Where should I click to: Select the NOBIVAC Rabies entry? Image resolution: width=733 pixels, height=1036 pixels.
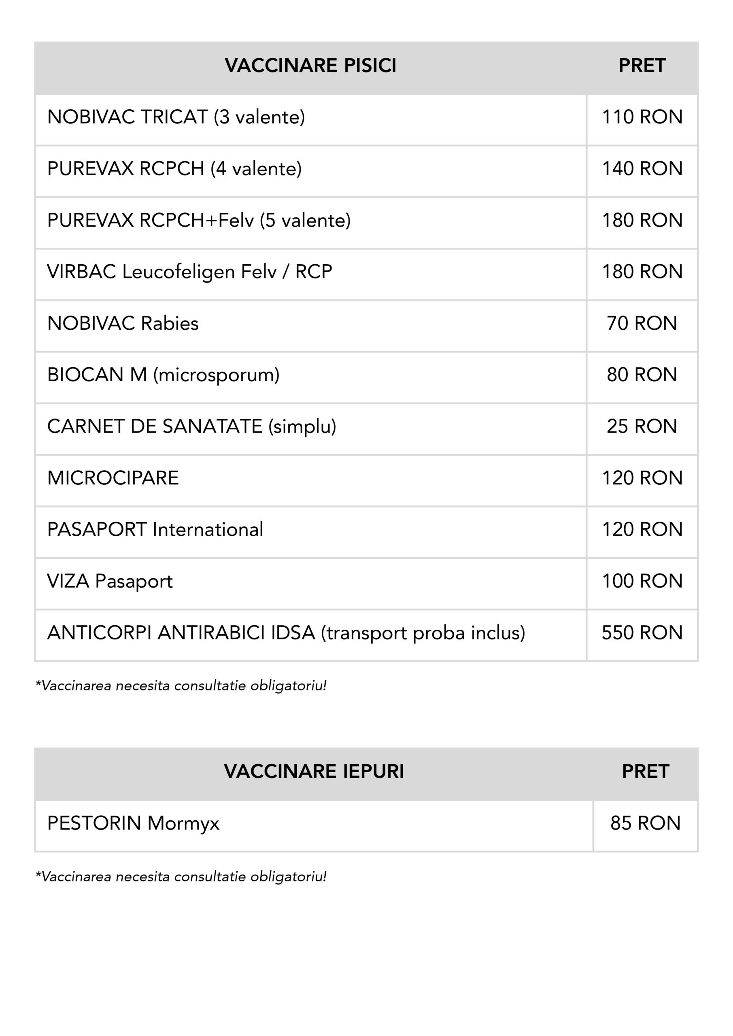tap(123, 323)
